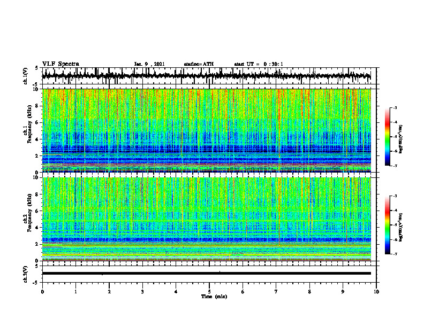The image size is (424, 327).
Task: Click the strong red vertical burst in ch.1 spectrogram just after minute 7
Action: [x=279, y=124]
